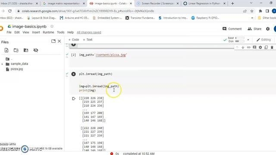Open the Raspberry Pi GPIO bookmark
This screenshot has width=276, height=155.
tap(205, 18)
